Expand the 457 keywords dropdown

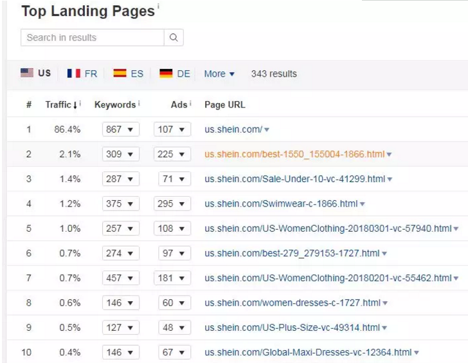pyautogui.click(x=121, y=278)
